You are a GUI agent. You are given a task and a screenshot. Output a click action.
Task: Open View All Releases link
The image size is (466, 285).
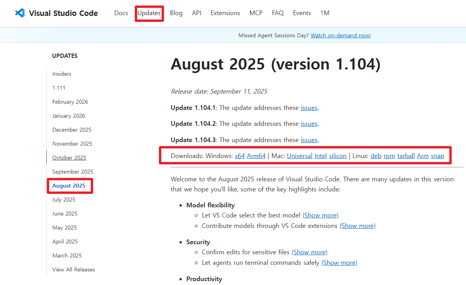(74, 269)
